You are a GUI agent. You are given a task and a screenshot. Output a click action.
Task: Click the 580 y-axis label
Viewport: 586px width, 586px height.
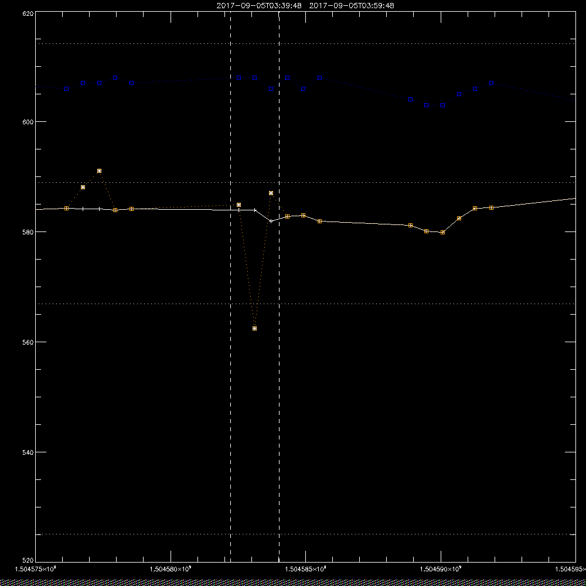click(x=28, y=232)
